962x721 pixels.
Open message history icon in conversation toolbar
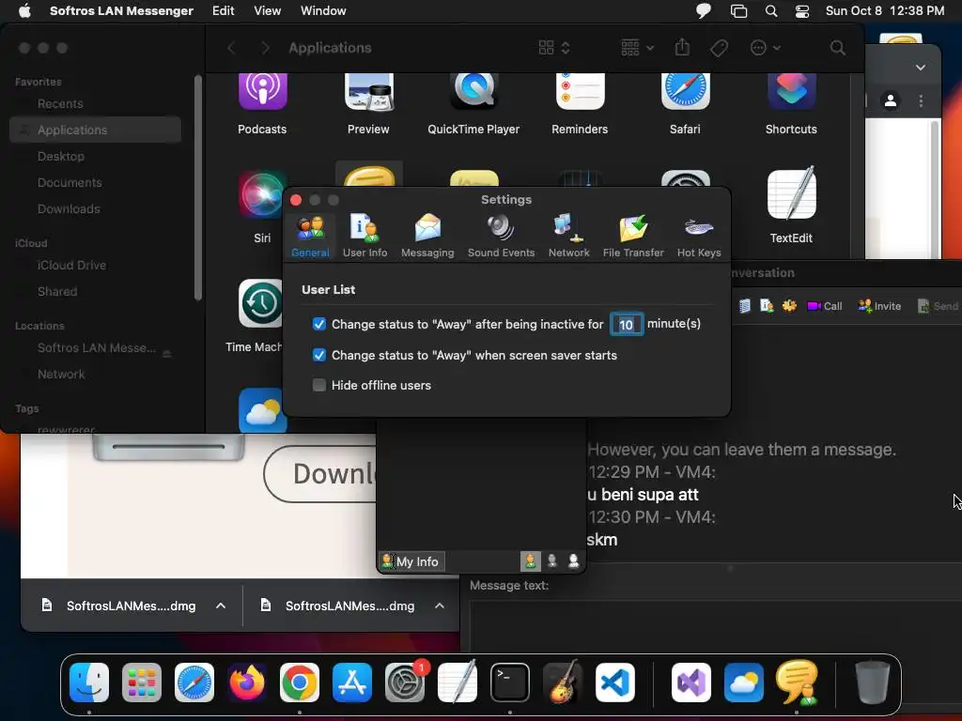pos(744,306)
